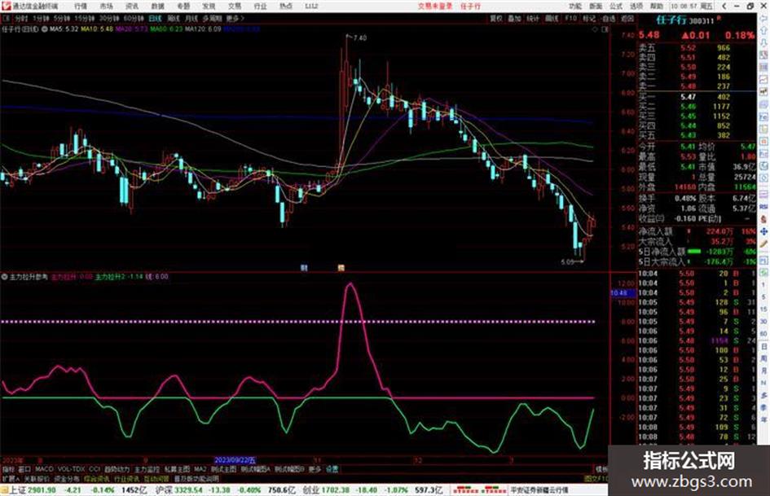Click the TDX app logo icon
Image resolution: width=770 pixels, height=496 pixels.
tap(6, 6)
